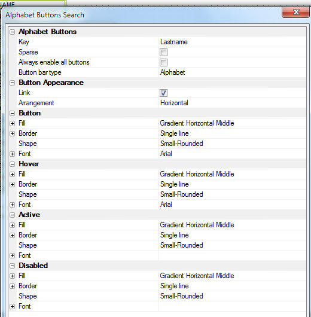
Task: Expand Border under Hover section
Action: 13,184
